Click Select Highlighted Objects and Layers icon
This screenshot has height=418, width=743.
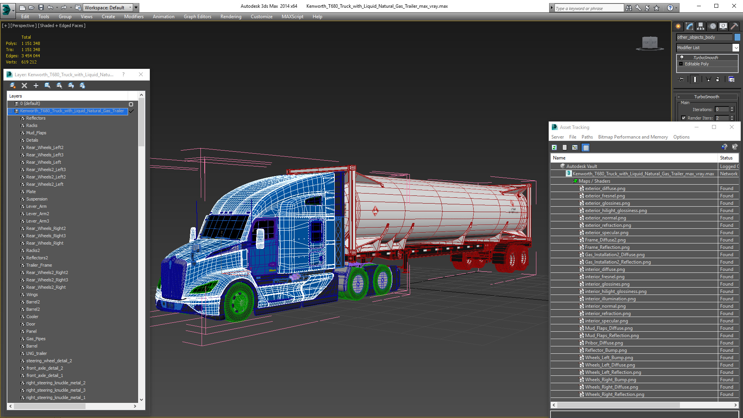tap(48, 86)
